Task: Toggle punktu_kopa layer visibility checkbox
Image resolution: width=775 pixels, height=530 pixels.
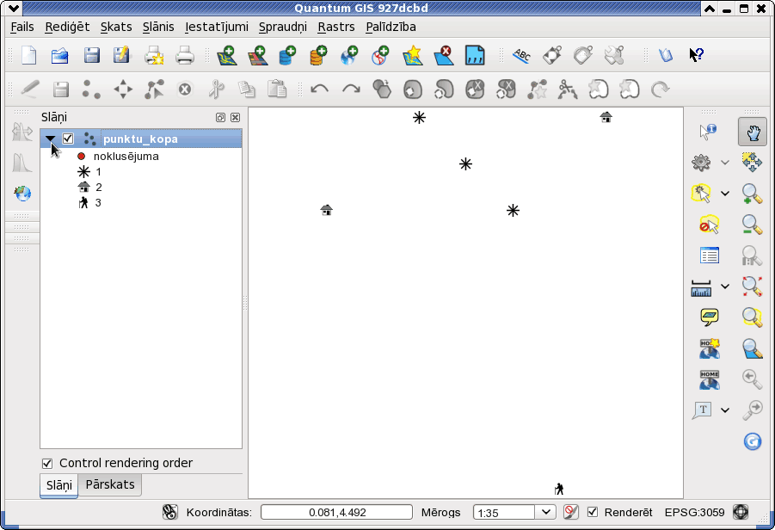Action: [x=68, y=139]
